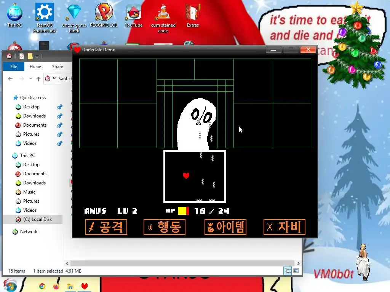
Task: Click pin icon beside Documents
Action: click(60, 125)
